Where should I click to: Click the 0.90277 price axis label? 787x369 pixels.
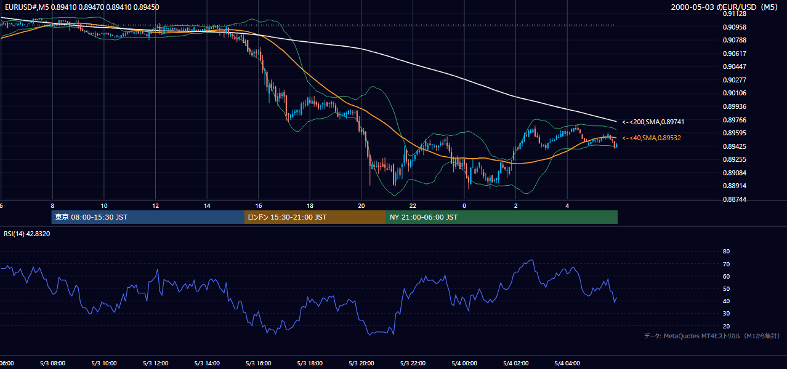(x=735, y=80)
